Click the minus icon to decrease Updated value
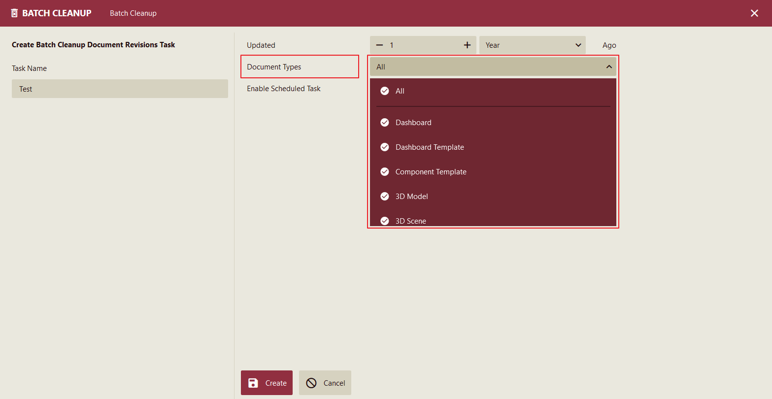 tap(379, 45)
